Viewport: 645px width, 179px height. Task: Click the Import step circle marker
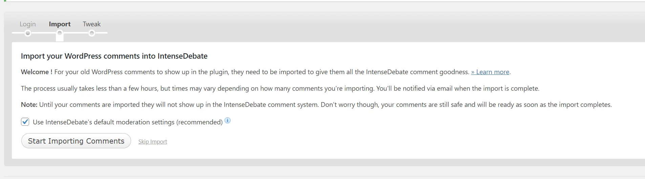tap(60, 33)
